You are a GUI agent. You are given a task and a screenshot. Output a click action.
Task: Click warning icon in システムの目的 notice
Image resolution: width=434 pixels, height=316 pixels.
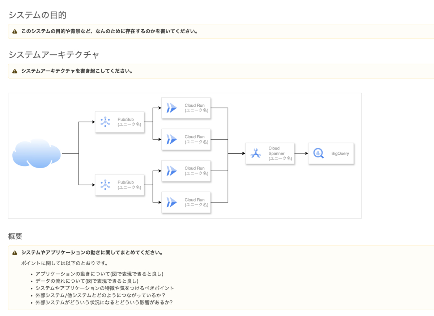point(14,31)
